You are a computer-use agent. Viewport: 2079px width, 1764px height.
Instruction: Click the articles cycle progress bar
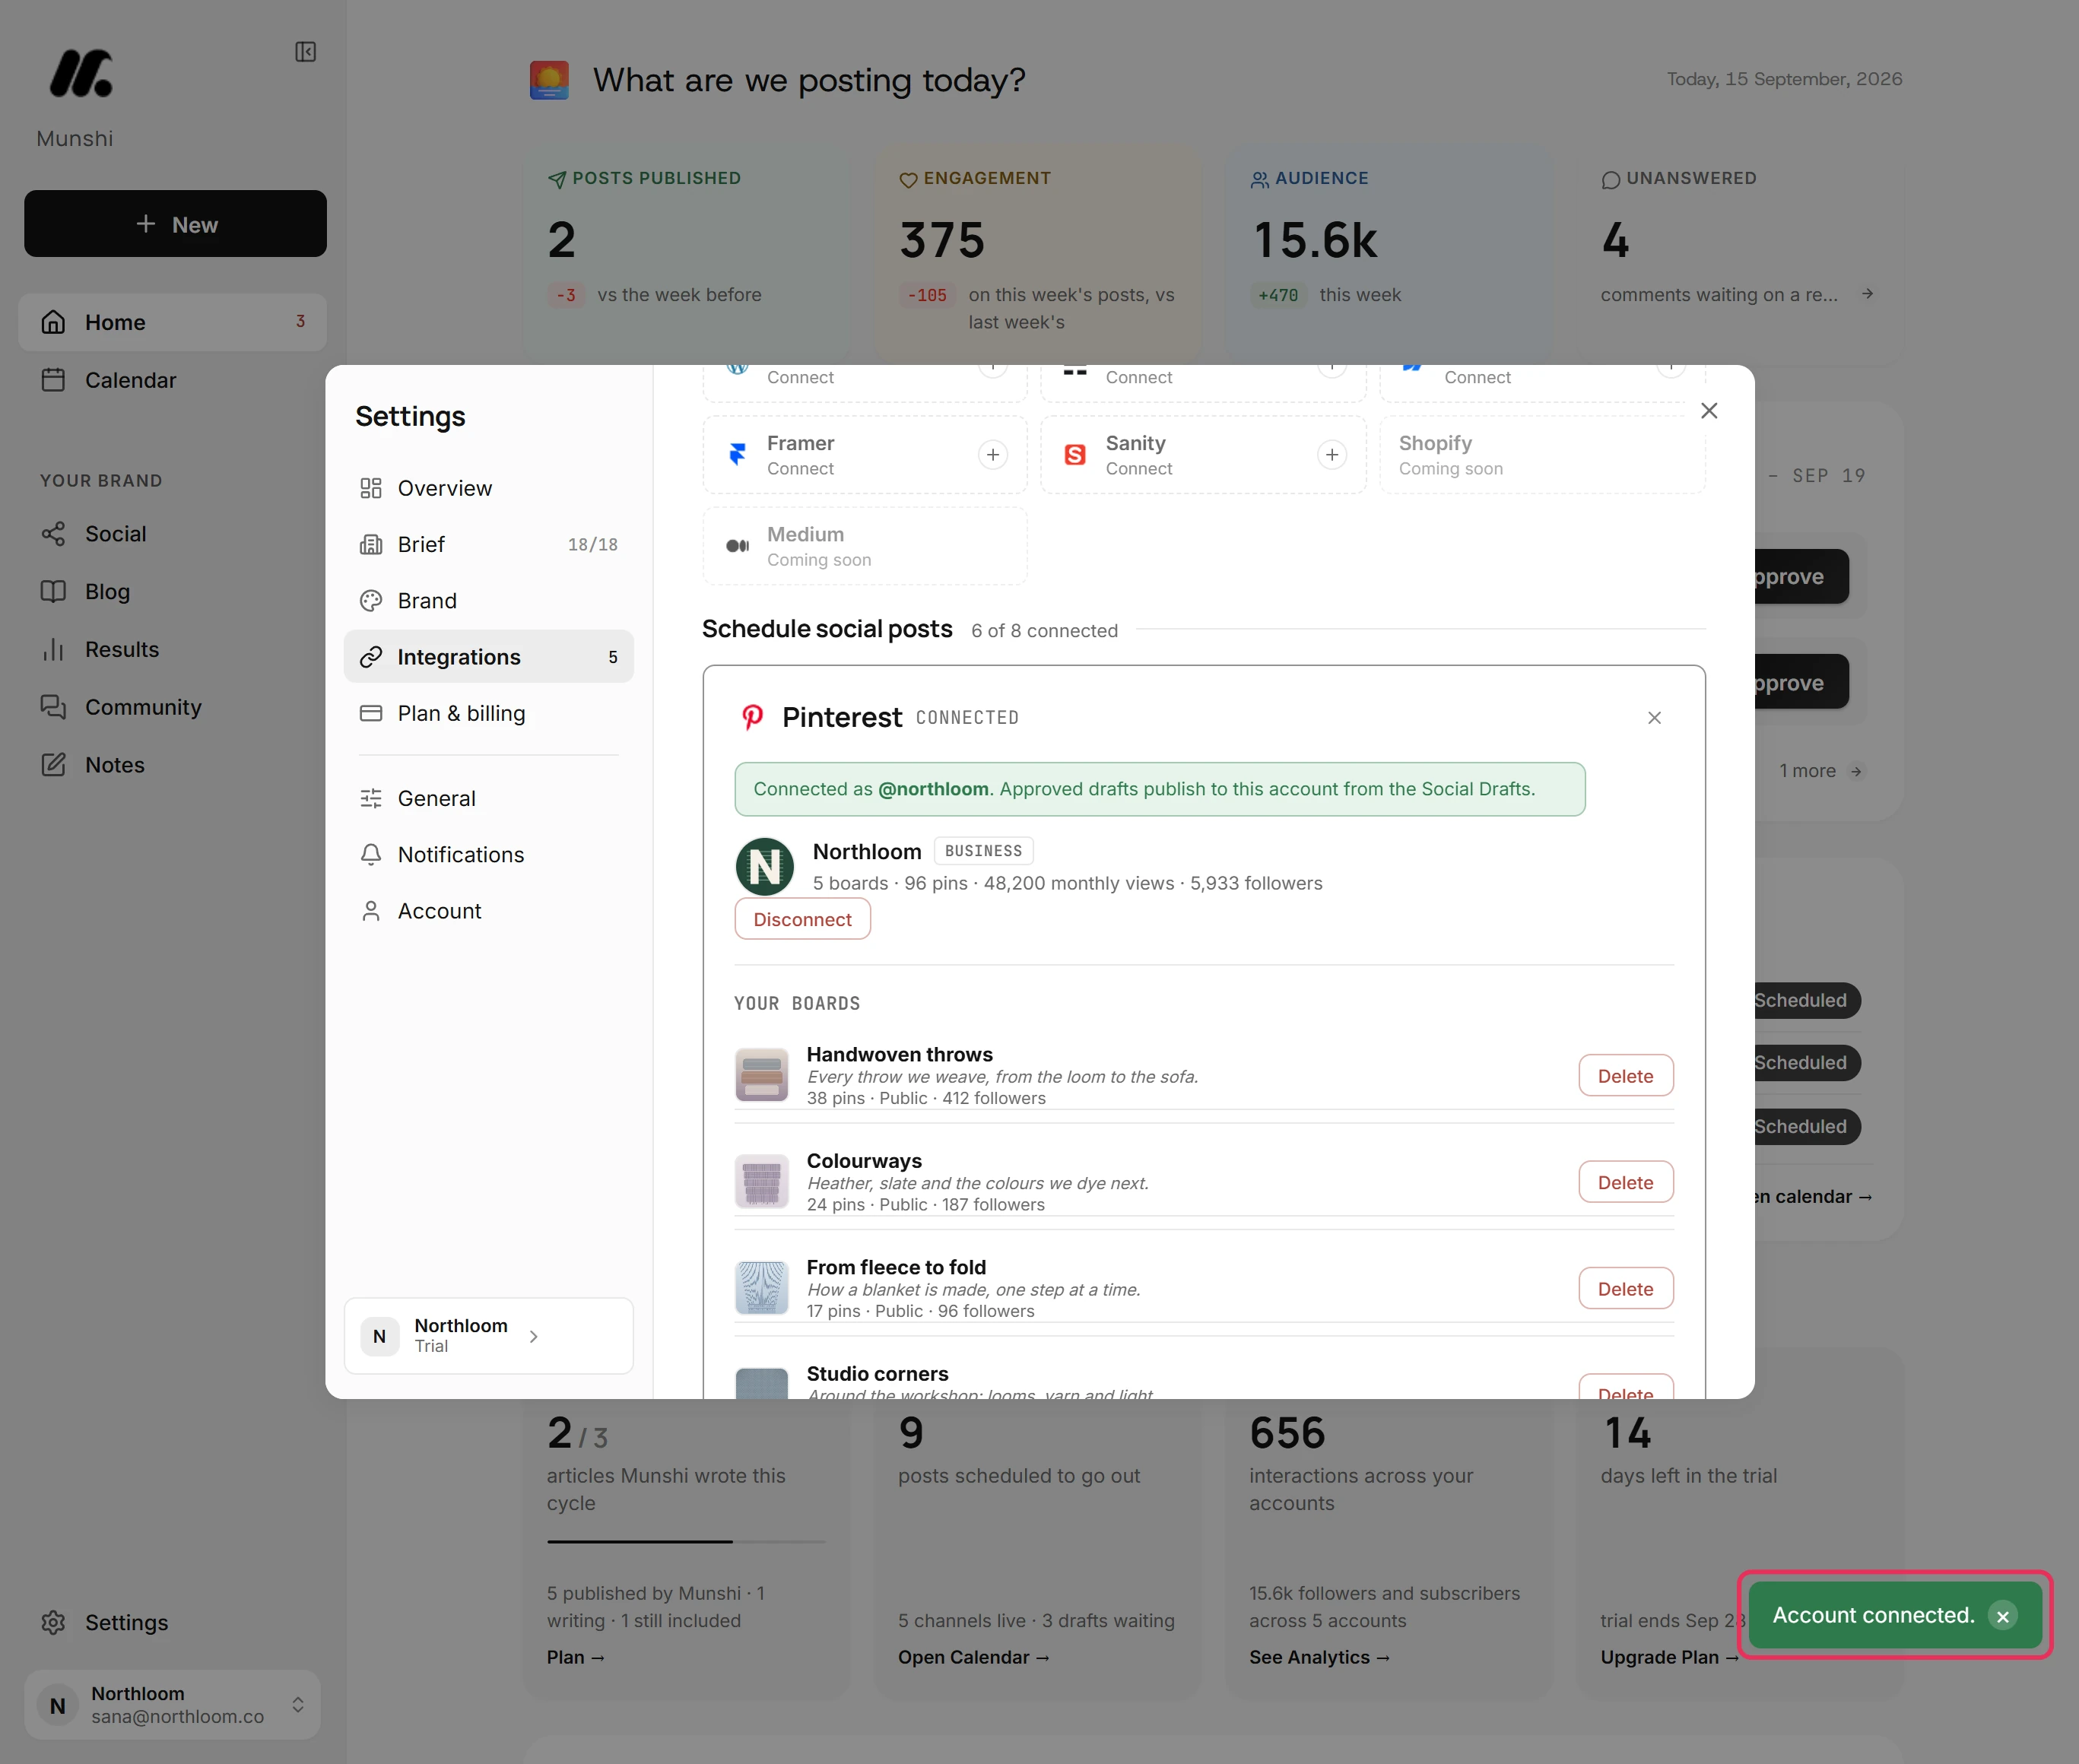(x=686, y=1541)
